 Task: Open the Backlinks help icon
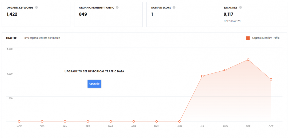pos(241,7)
